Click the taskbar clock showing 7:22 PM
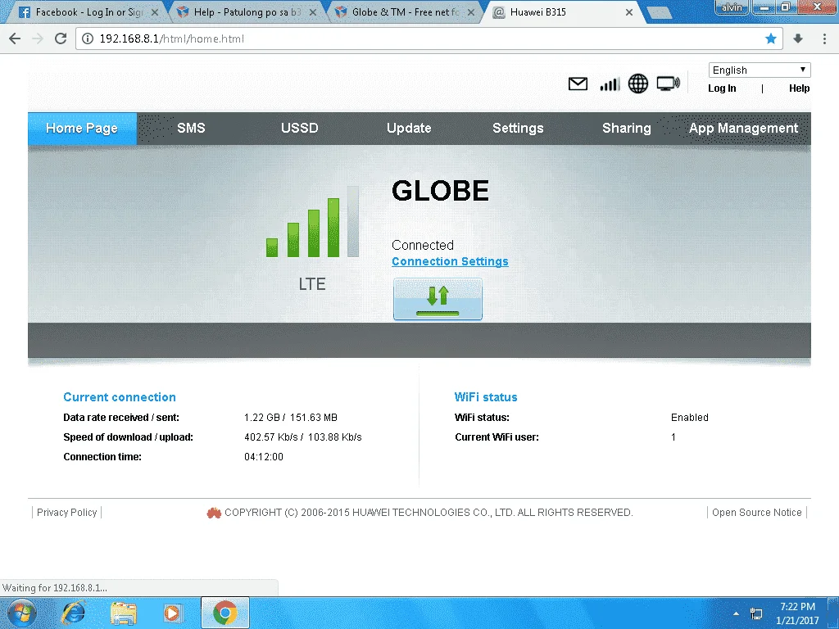This screenshot has height=629, width=839. coord(797,613)
